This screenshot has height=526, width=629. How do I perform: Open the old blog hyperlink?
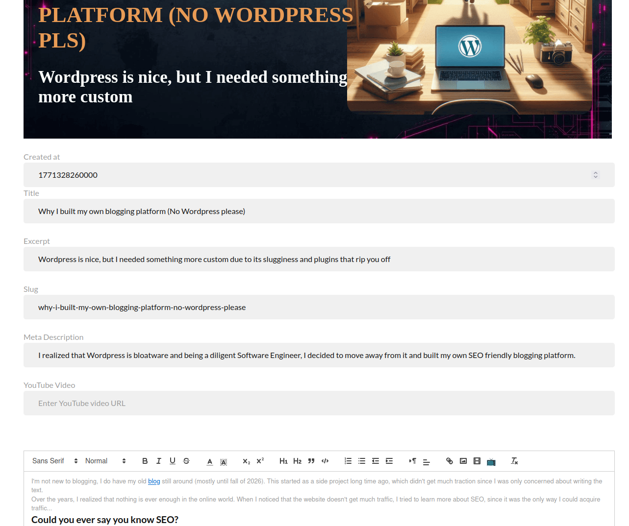tap(154, 481)
